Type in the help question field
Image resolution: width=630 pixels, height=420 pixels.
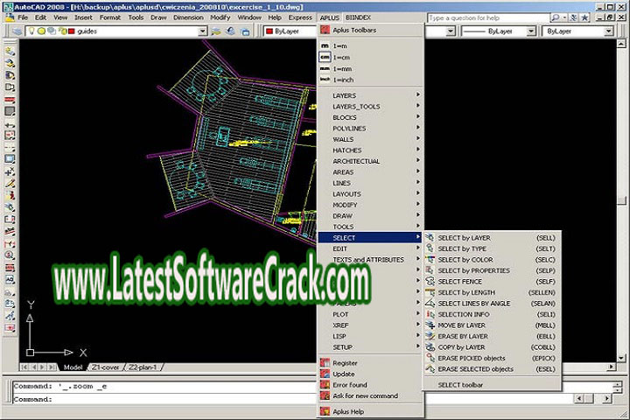click(x=488, y=18)
